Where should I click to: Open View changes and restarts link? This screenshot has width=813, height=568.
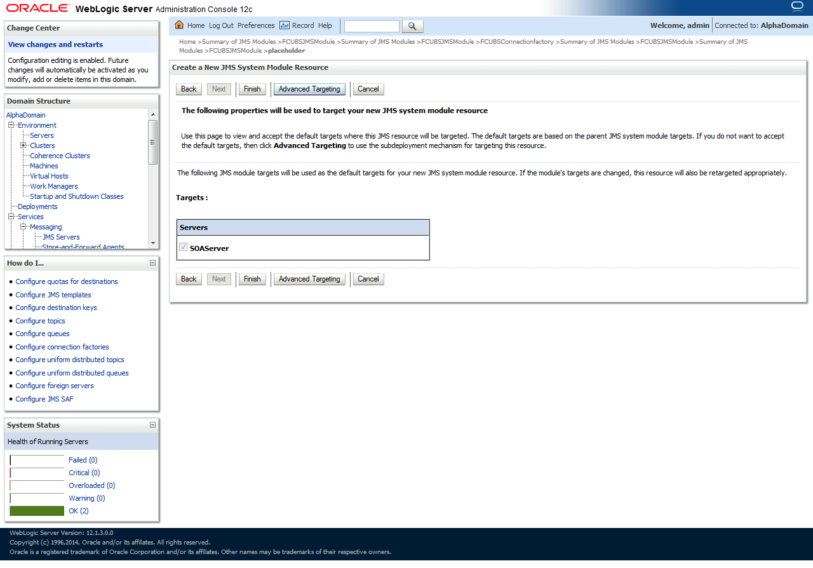click(55, 44)
